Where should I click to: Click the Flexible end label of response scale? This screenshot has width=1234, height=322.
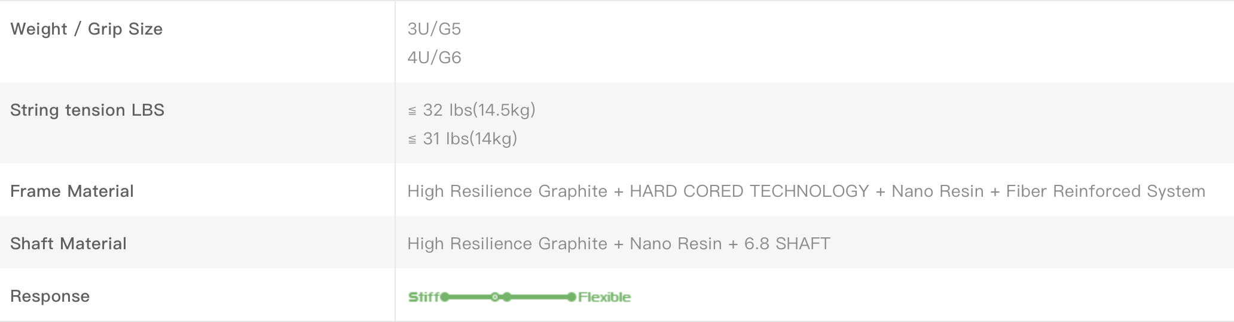point(604,297)
